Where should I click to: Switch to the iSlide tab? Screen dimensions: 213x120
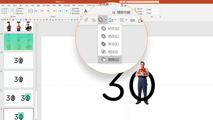pos(15,5)
